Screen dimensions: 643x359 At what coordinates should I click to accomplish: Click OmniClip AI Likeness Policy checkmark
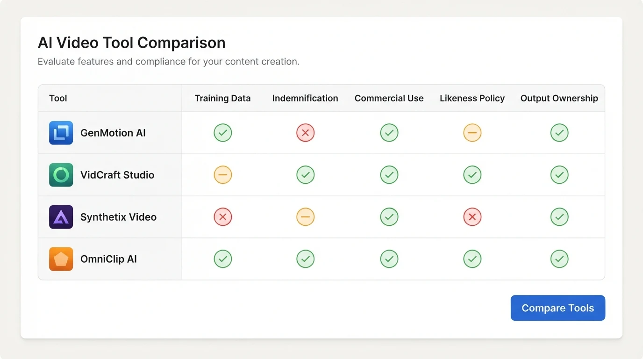pos(472,259)
